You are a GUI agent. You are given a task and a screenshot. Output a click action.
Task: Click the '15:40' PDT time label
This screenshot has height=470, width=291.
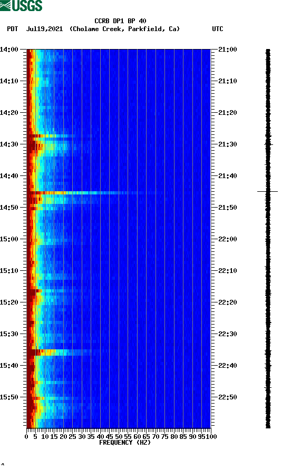9,366
